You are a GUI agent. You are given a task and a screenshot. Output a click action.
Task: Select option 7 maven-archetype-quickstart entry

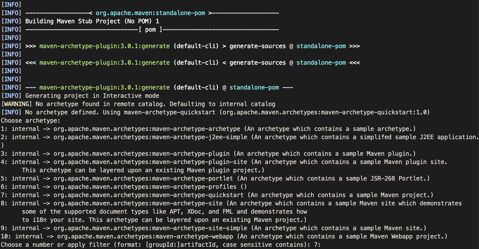[148, 195]
